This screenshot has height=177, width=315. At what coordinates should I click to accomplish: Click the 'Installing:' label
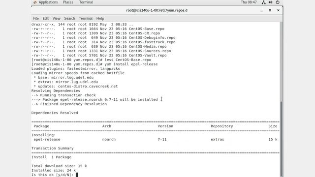(44, 135)
